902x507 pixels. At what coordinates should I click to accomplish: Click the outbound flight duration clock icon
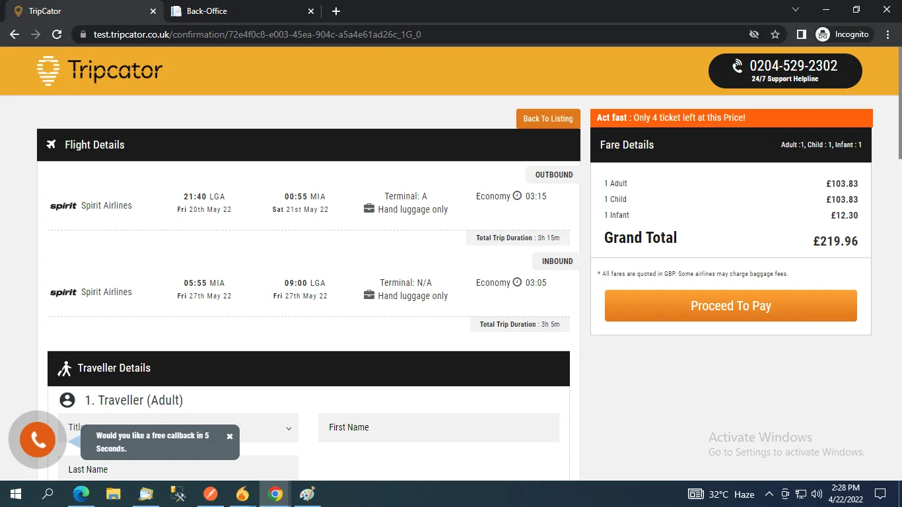pos(517,196)
